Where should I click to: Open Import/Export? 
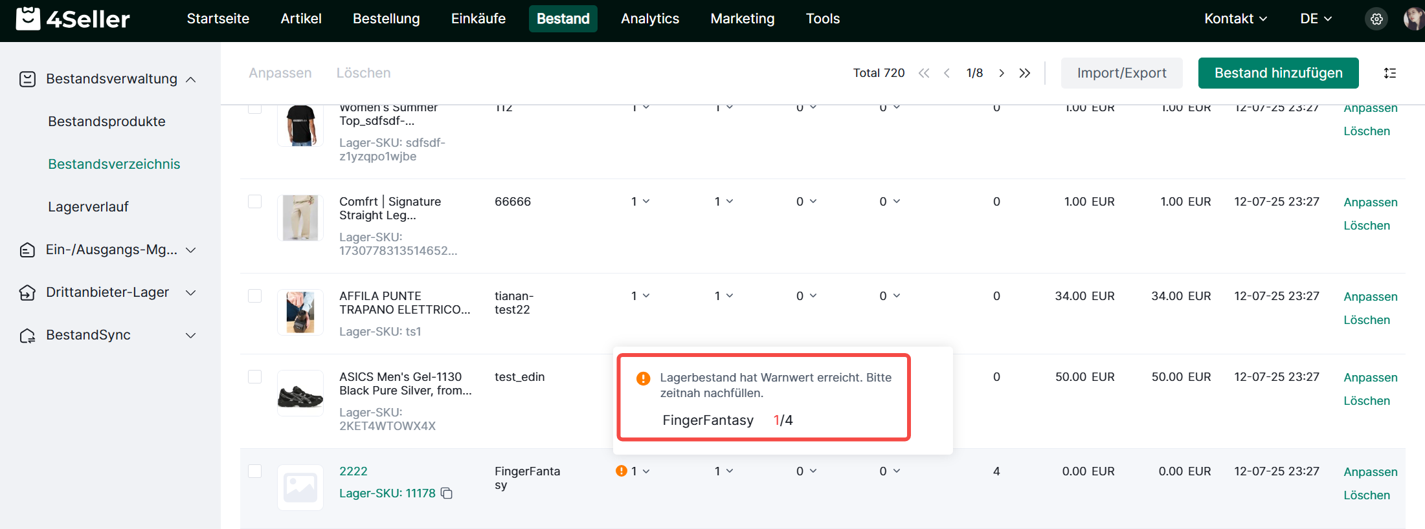click(1121, 73)
